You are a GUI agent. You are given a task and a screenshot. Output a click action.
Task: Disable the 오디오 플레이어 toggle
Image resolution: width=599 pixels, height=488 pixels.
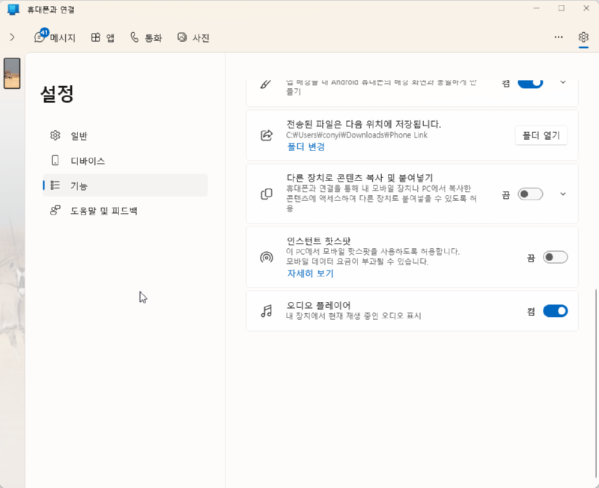(x=555, y=311)
